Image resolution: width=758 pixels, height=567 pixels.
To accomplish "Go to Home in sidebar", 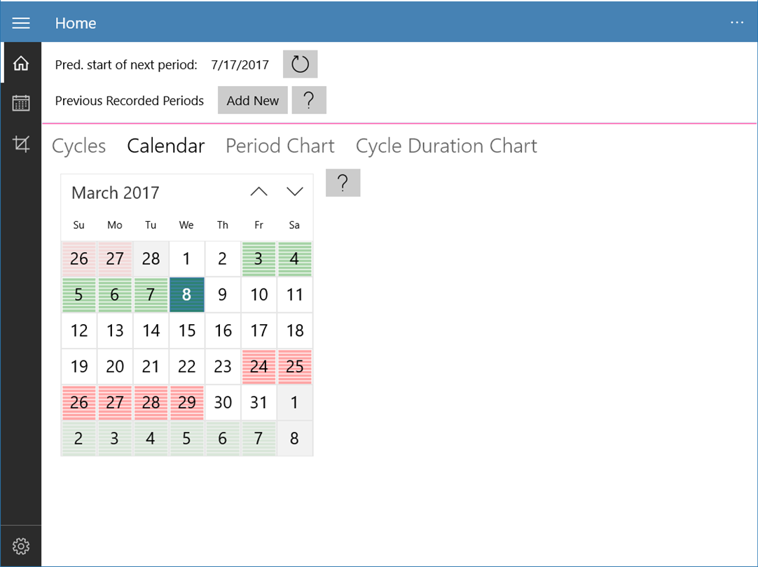I will [21, 64].
